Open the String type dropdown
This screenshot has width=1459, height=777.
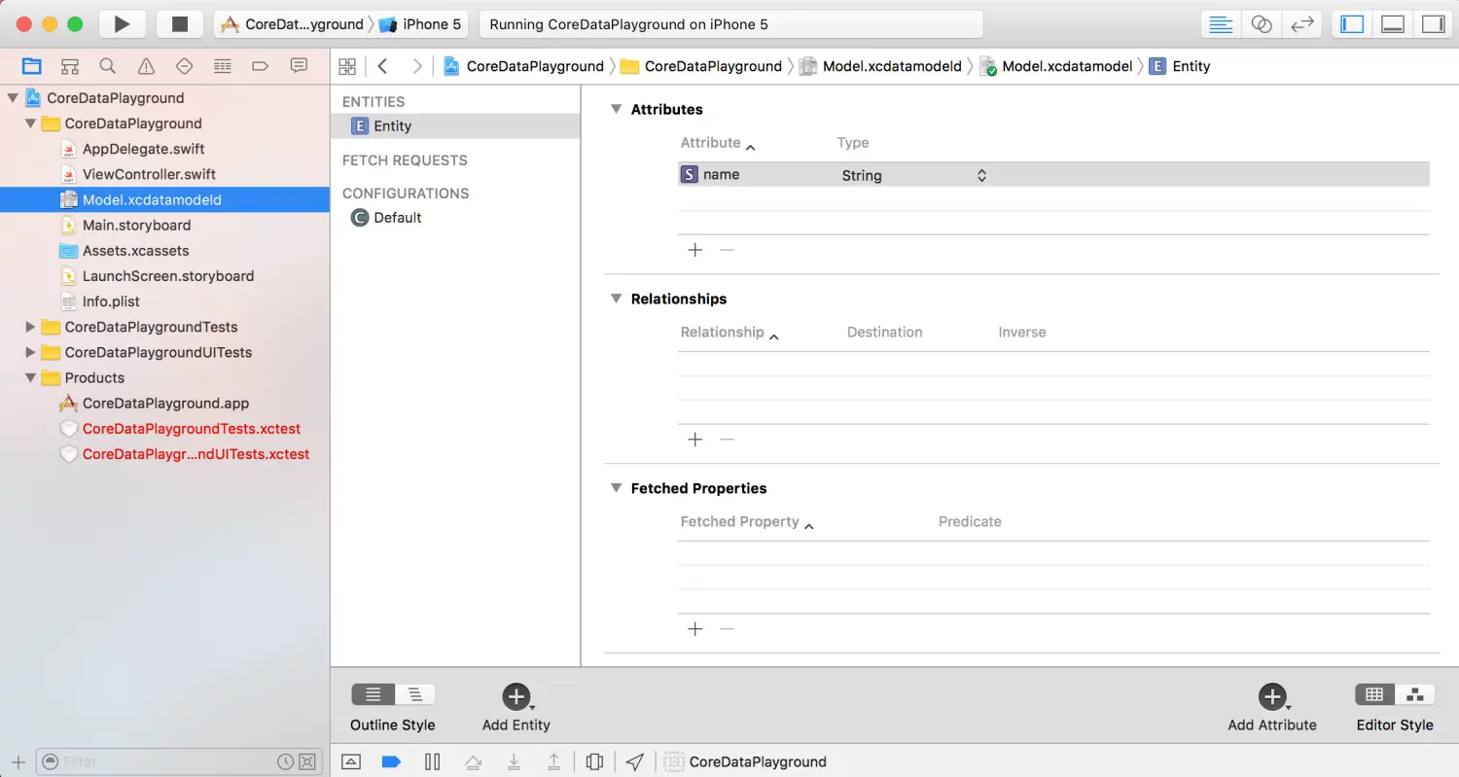914,175
